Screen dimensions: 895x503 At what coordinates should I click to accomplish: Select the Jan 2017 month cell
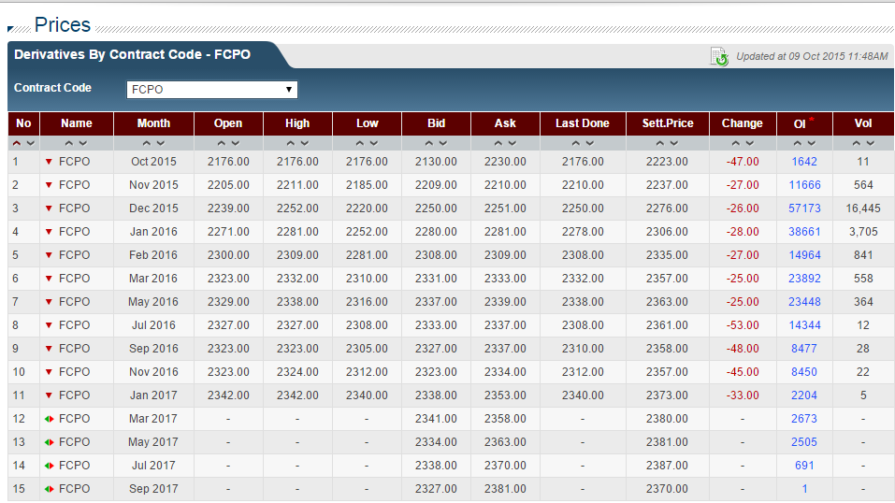(x=153, y=395)
